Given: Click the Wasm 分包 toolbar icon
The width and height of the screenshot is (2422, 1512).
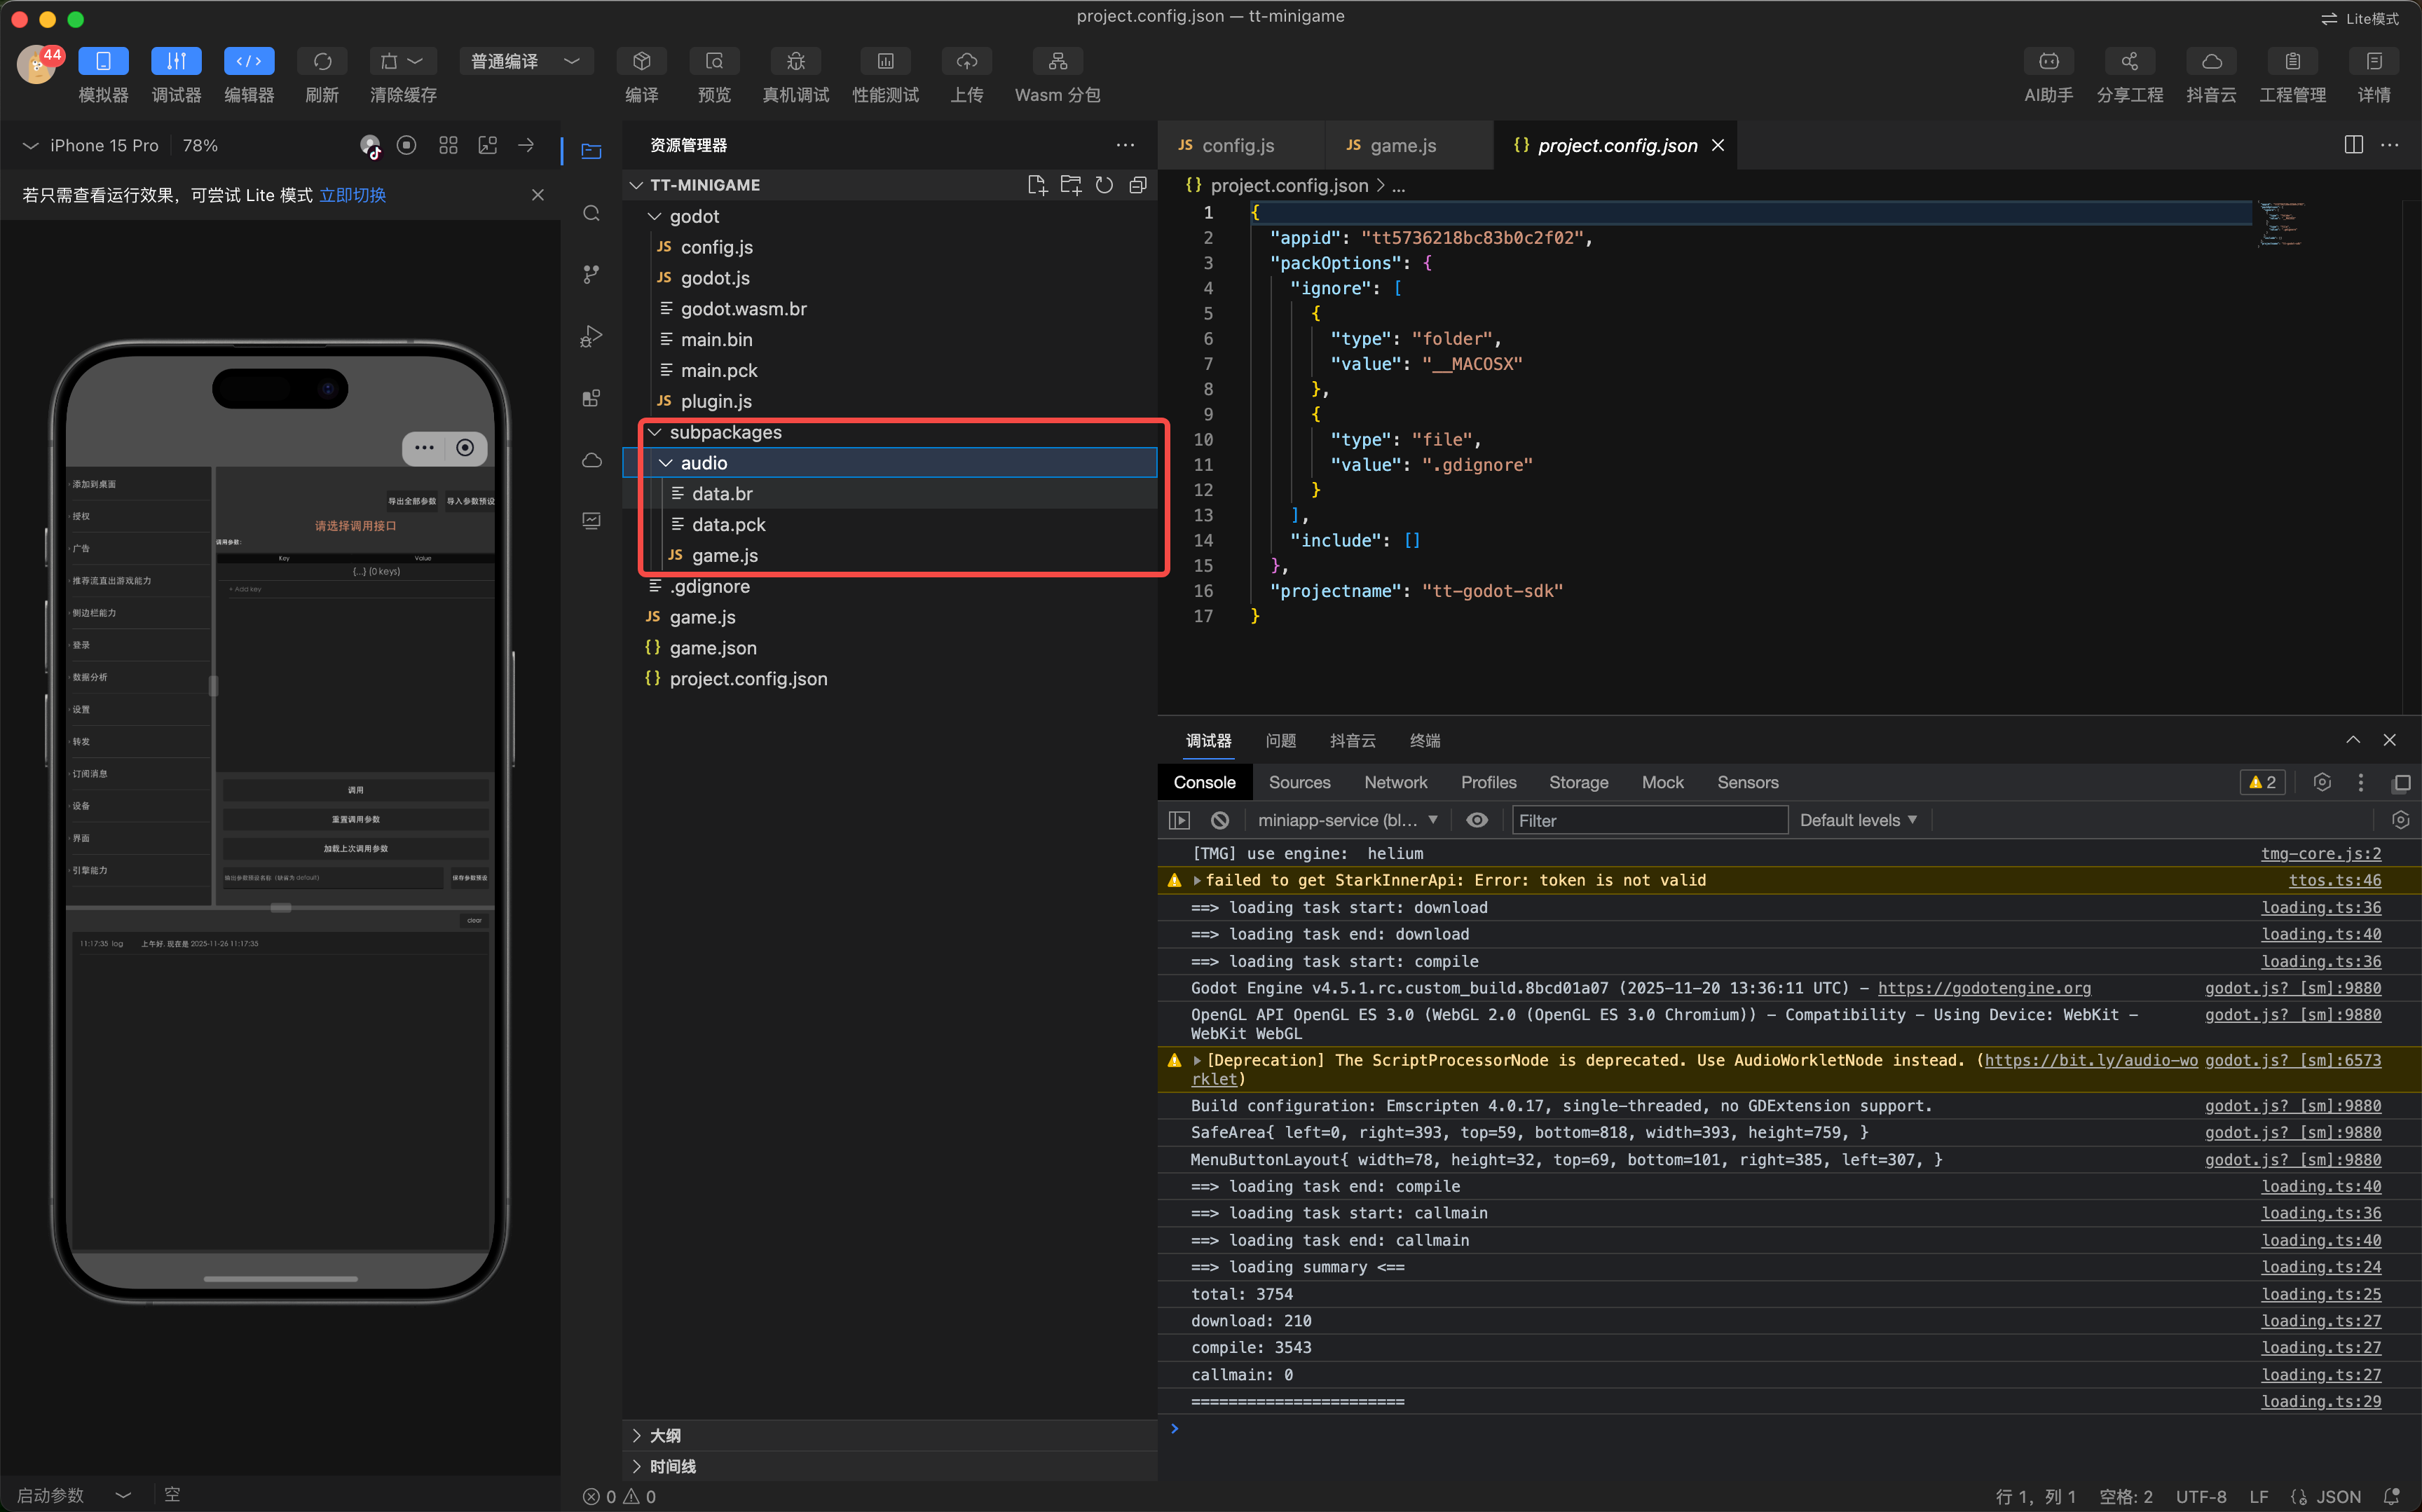Looking at the screenshot, I should 1057,61.
